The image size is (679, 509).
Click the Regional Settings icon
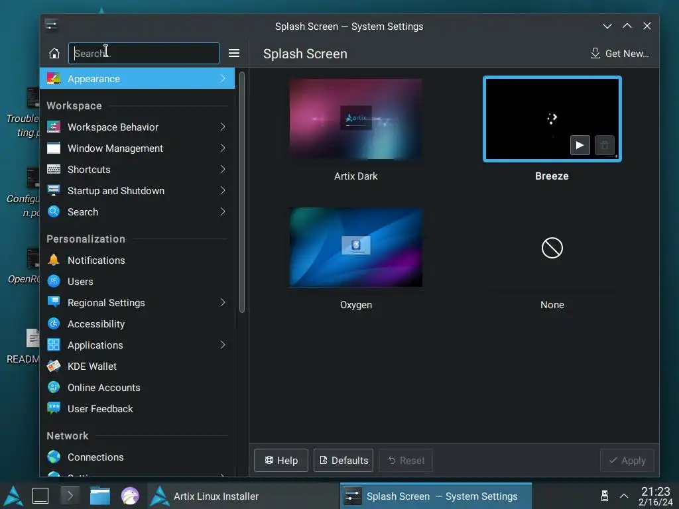(x=54, y=302)
